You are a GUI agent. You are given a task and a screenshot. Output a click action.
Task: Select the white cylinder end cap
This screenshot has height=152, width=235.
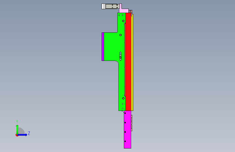click(104, 6)
